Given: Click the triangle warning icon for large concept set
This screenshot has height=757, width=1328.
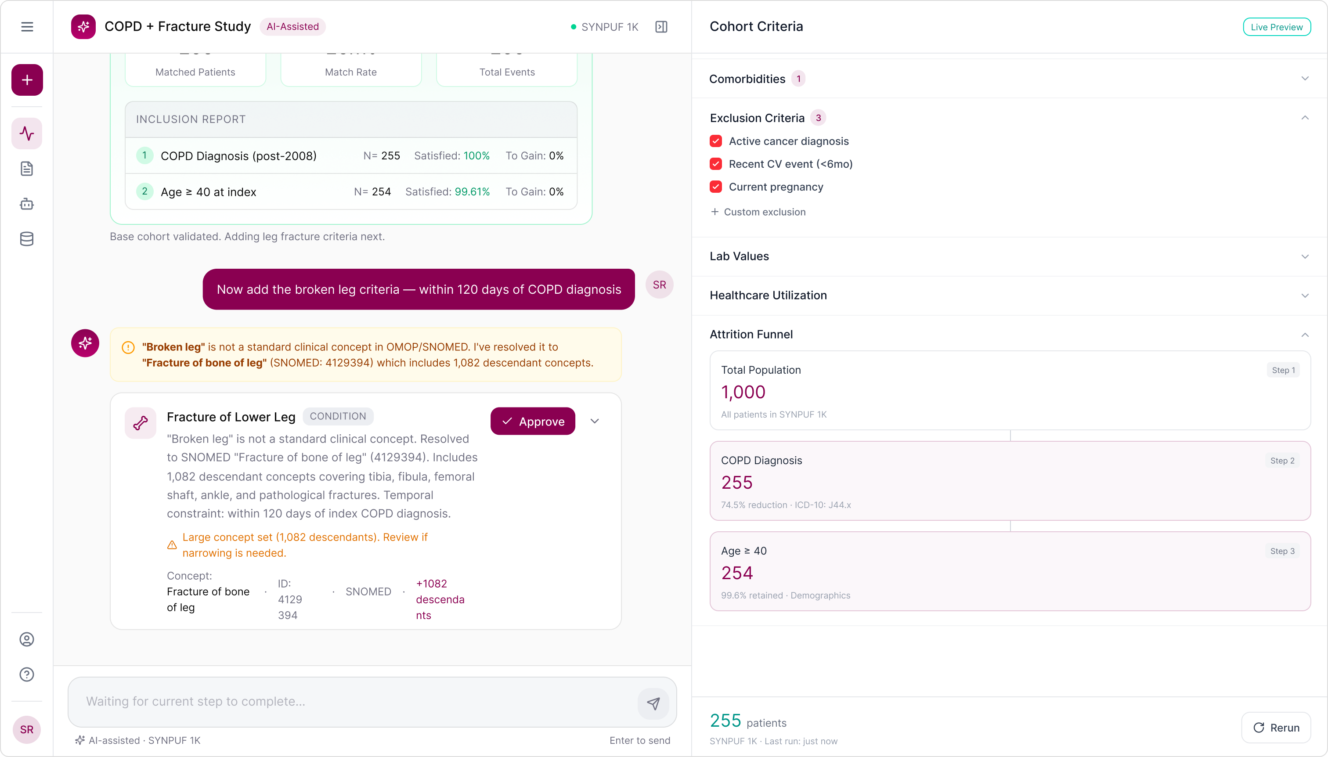Looking at the screenshot, I should (x=172, y=545).
